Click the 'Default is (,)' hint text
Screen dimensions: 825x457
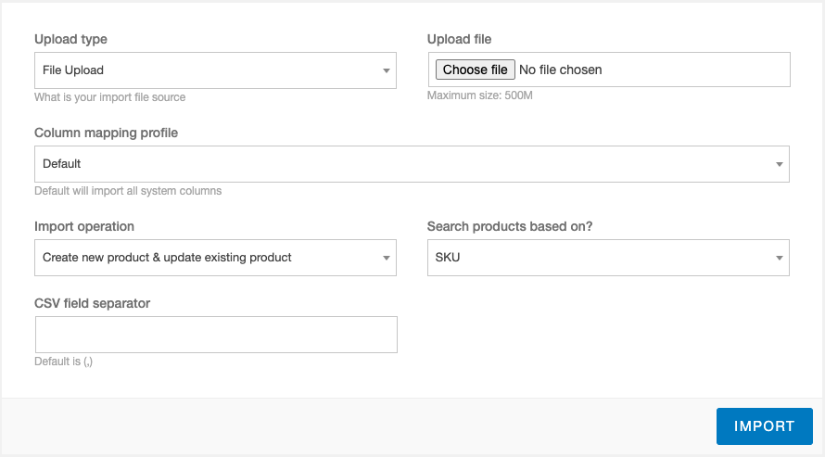(64, 362)
